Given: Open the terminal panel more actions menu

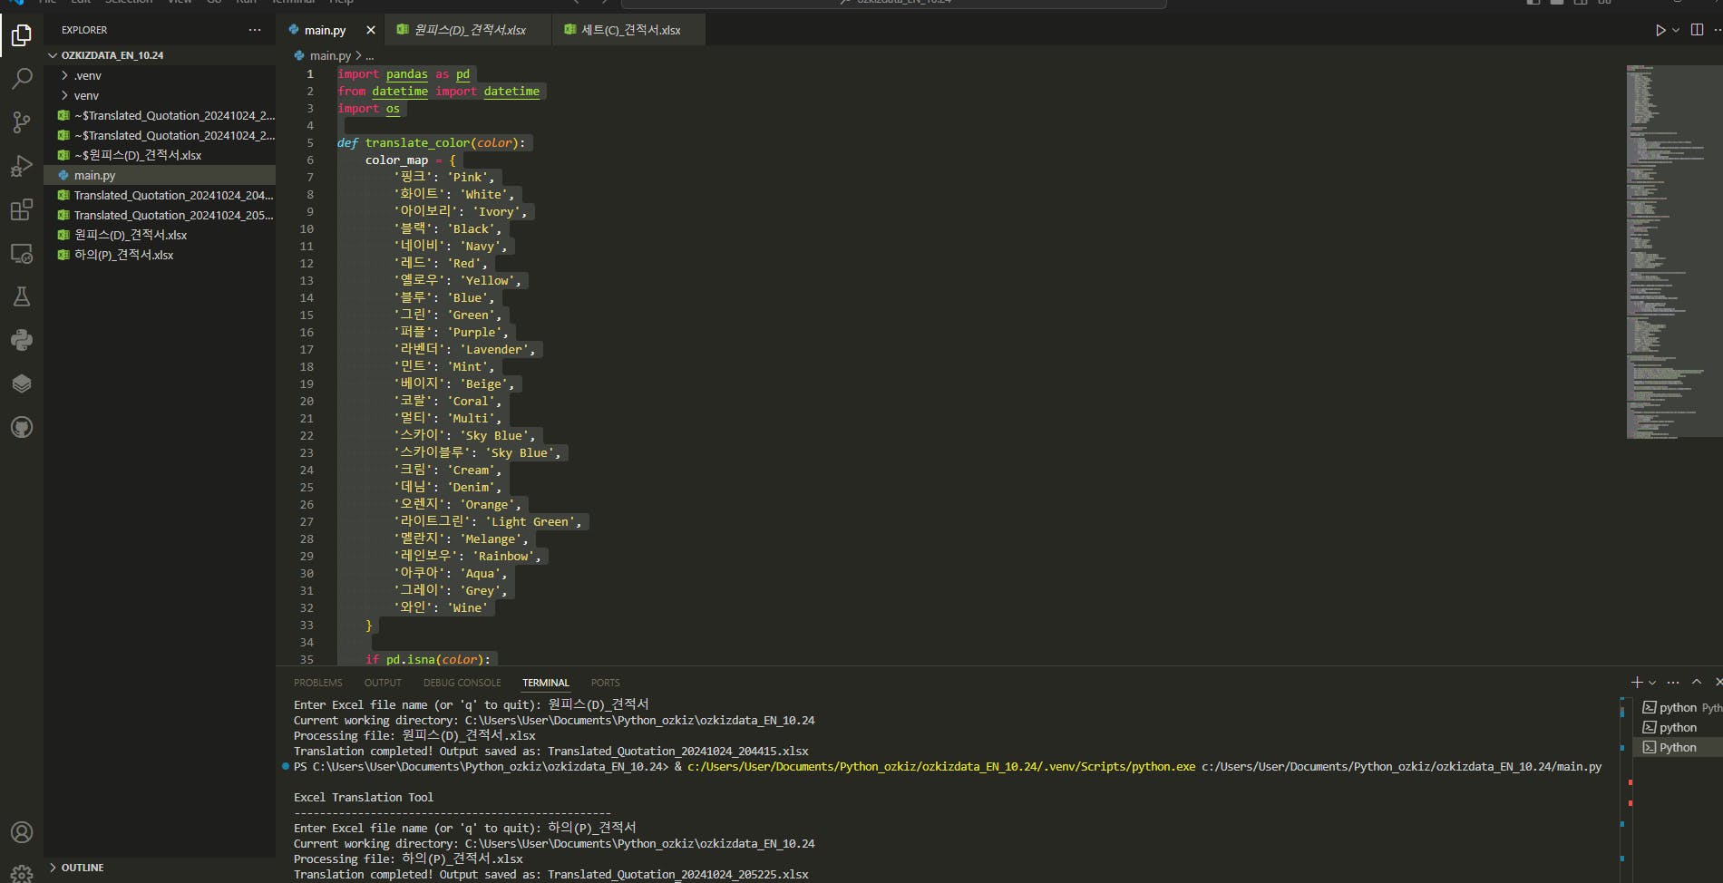Looking at the screenshot, I should (x=1673, y=682).
